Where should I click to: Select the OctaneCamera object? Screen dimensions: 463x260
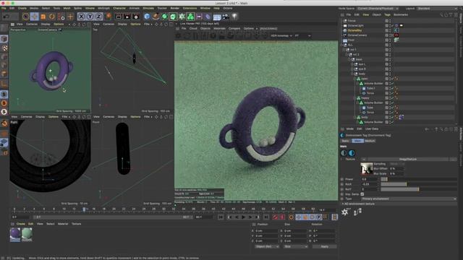pos(357,35)
